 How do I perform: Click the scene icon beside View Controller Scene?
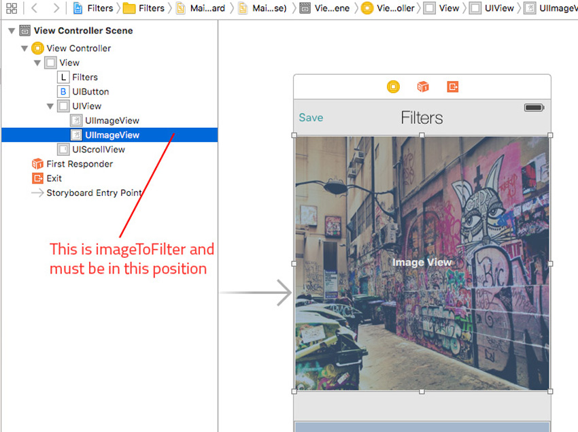[24, 31]
